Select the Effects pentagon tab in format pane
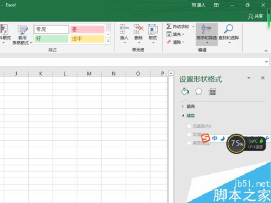 [198, 91]
